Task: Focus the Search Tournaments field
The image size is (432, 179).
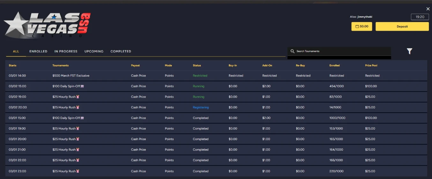Action: pos(339,51)
